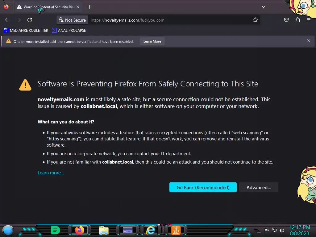Dismiss the add-ons notification bar
This screenshot has height=237, width=316.
(x=309, y=41)
